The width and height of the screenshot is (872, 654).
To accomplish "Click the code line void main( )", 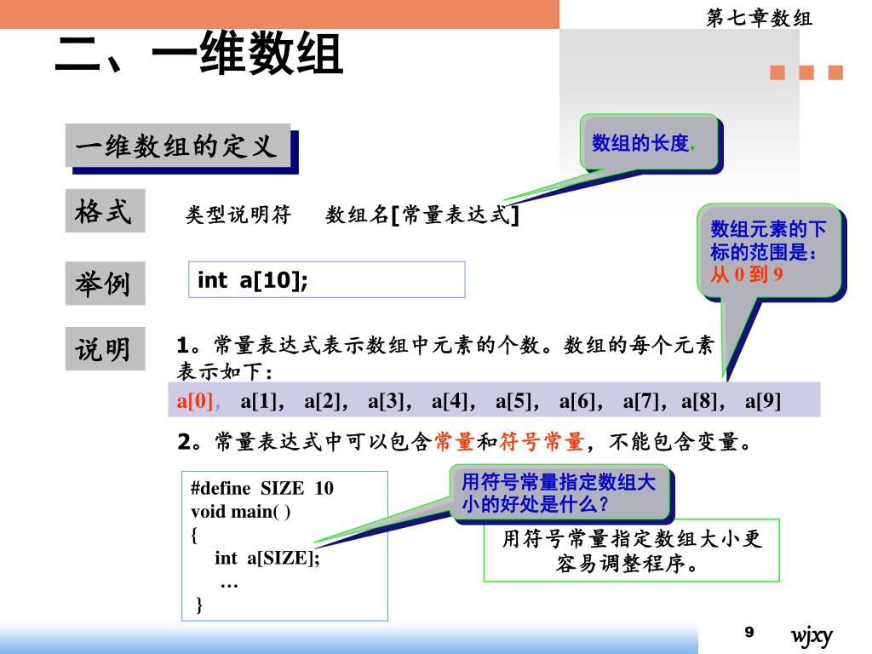I will pyautogui.click(x=240, y=511).
